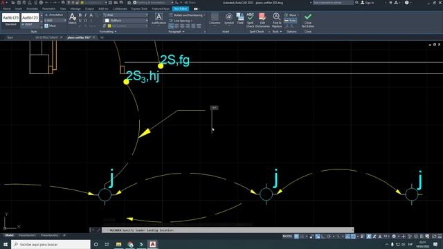
Task: Open the Arial font dropdown
Action: [126, 15]
